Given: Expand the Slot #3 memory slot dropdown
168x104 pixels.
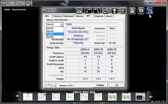Looking at the screenshot, I should tap(62, 24).
